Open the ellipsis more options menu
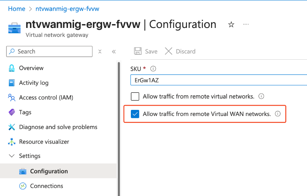Image resolution: width=307 pixels, height=196 pixels. [x=246, y=24]
